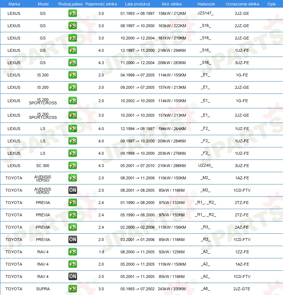Select engine code 2AZ-FE
Image resolution: width=283 pixels, height=295 pixels.
pos(242,227)
